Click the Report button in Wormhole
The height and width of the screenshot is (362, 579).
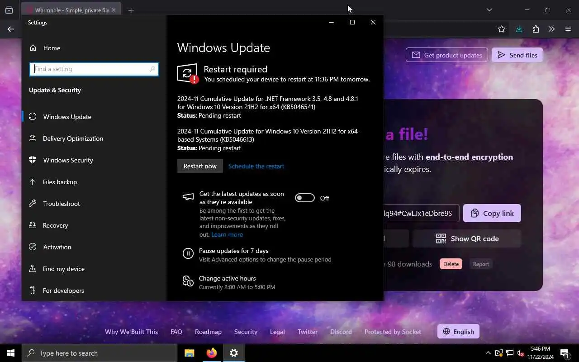[x=481, y=264]
